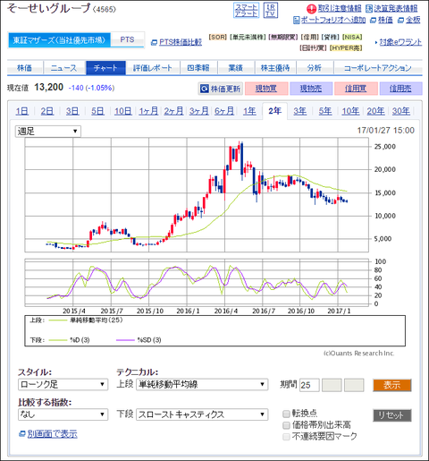Select the 20年 chart period
The image size is (429, 461).
pos(375,111)
